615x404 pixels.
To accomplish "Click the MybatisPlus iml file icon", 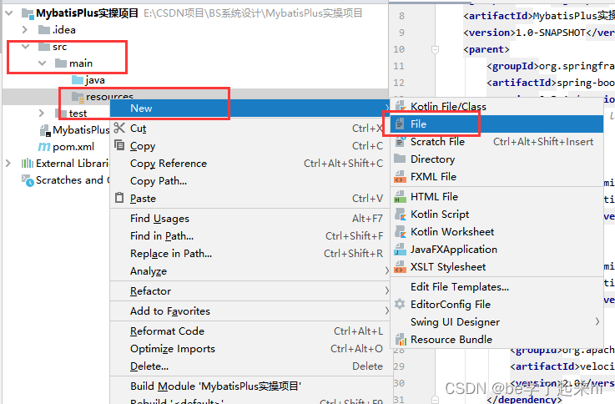I will (x=46, y=130).
